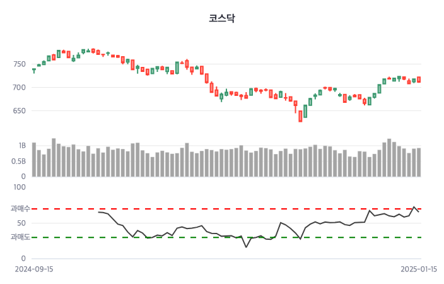Viewport: 444px width, 284px height.
Task: Select the 2024-09-15 start date label
Action: click(34, 269)
